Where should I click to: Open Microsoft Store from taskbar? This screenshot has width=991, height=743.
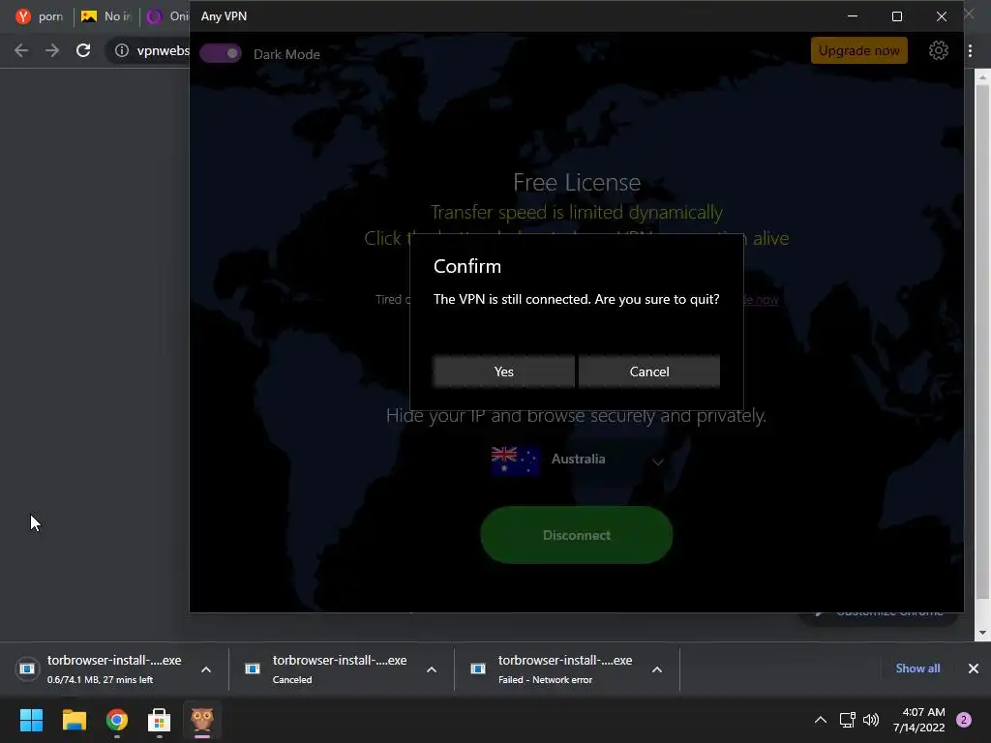coord(160,720)
